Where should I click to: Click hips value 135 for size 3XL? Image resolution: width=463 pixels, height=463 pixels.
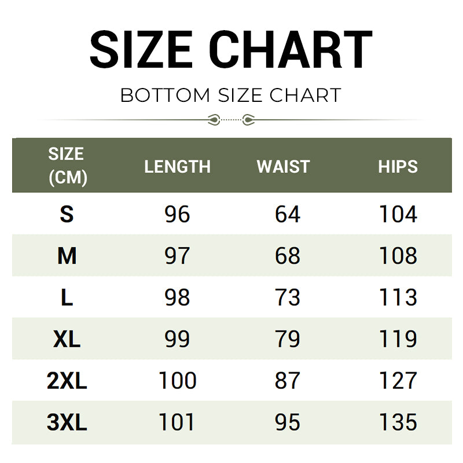398,422
